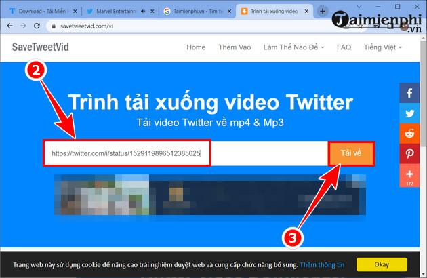427x278 pixels.
Task: Open the Tiếng Việt language dropdown
Action: (383, 47)
